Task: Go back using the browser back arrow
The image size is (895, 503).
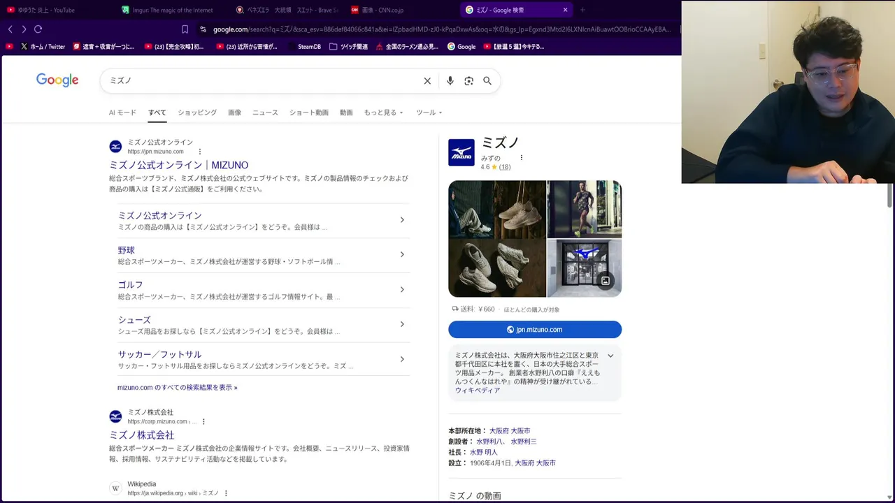Action: tap(10, 29)
